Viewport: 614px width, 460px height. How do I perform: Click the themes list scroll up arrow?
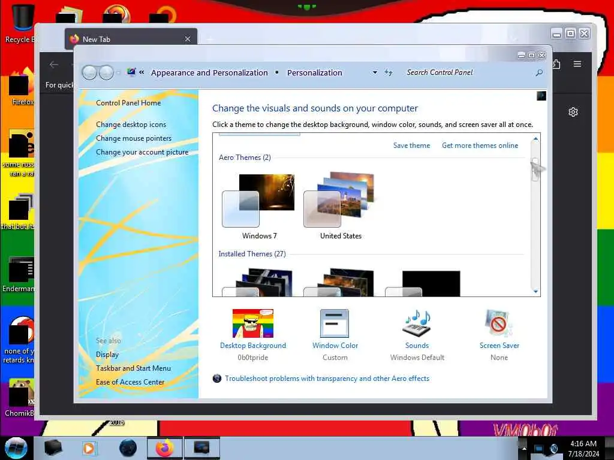pyautogui.click(x=535, y=139)
